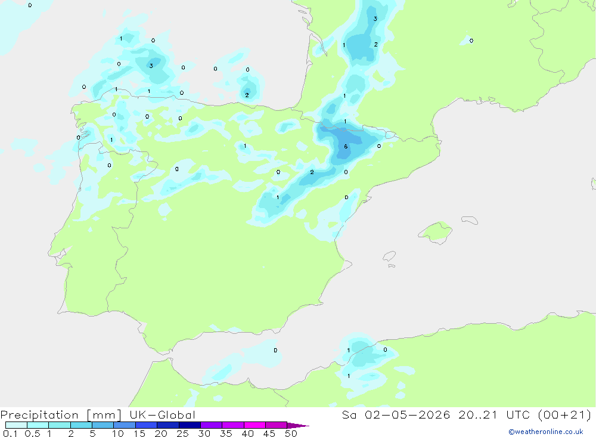Screen dimensions: 596x437
Task: Select the 45–50 mm legend color swatch
Action: pyautogui.click(x=277, y=425)
